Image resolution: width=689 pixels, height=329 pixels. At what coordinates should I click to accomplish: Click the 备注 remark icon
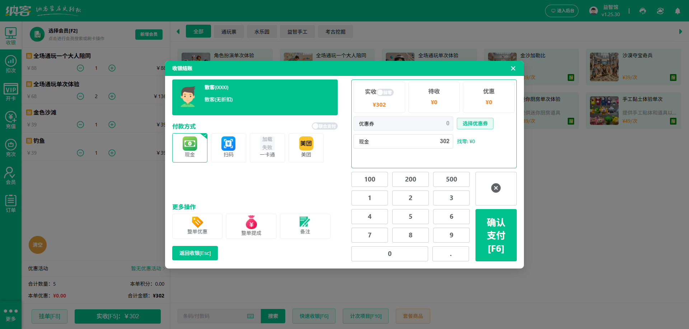click(x=305, y=226)
